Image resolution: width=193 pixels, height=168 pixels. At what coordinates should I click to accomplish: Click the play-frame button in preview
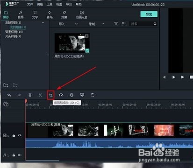coord(173,77)
